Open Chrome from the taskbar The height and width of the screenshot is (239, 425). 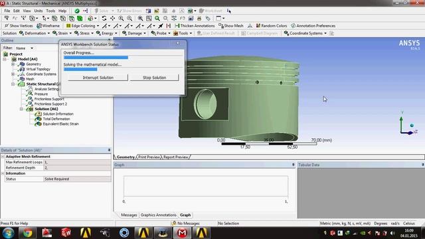(27, 233)
